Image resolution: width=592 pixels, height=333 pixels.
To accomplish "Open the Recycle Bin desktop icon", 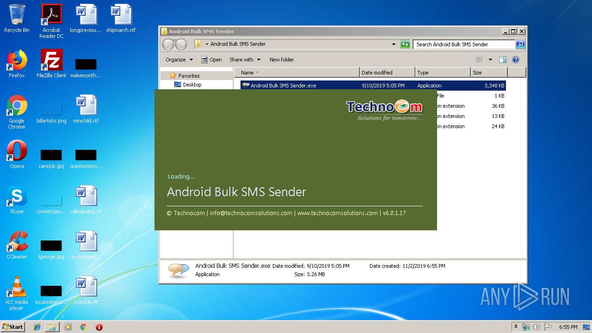I will (17, 18).
